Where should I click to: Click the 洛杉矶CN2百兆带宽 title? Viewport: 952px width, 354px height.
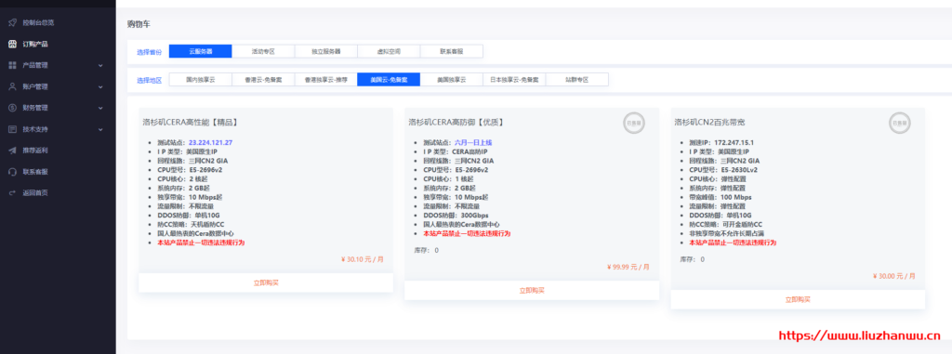click(x=710, y=122)
